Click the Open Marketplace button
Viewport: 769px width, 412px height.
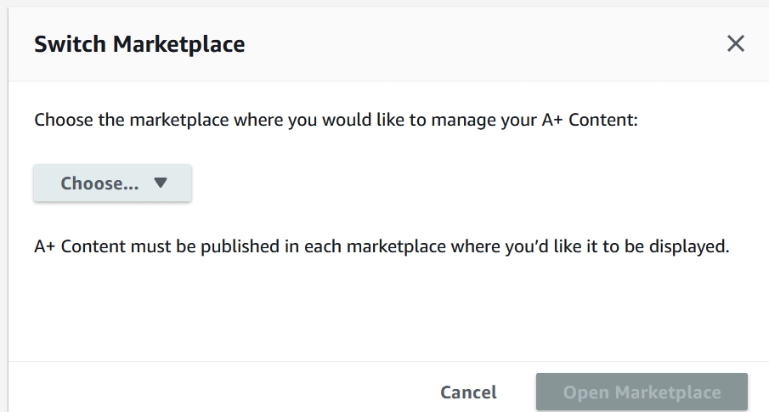click(x=642, y=392)
